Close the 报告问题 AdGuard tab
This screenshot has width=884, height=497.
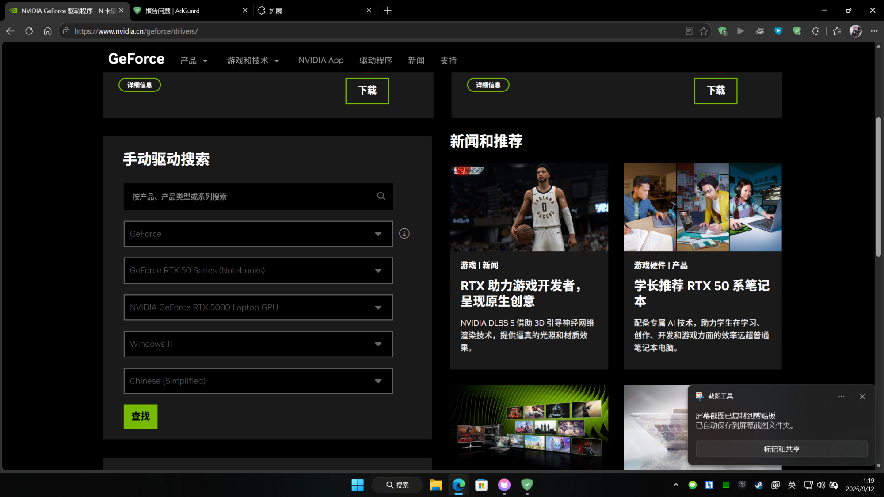coord(245,11)
